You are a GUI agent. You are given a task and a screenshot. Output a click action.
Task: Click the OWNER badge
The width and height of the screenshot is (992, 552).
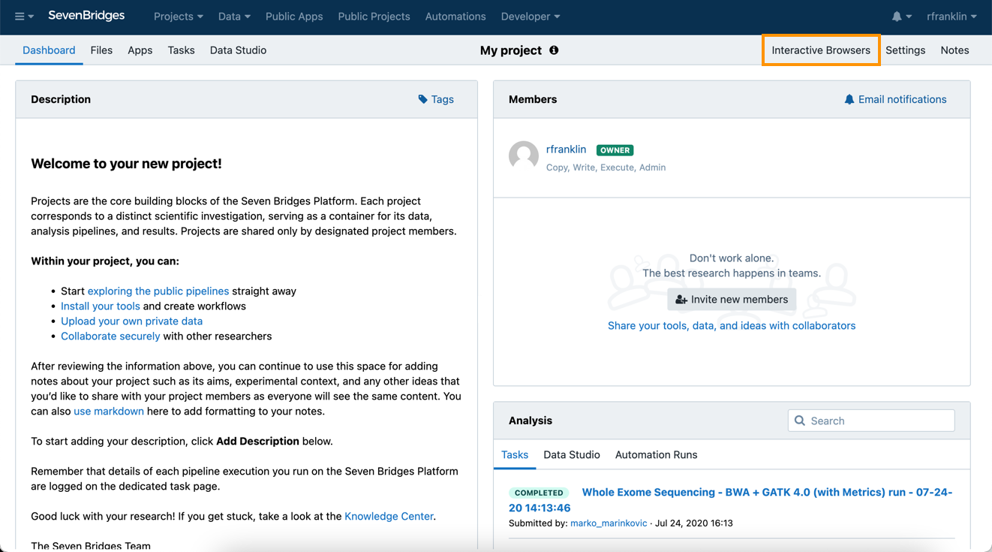[615, 150]
